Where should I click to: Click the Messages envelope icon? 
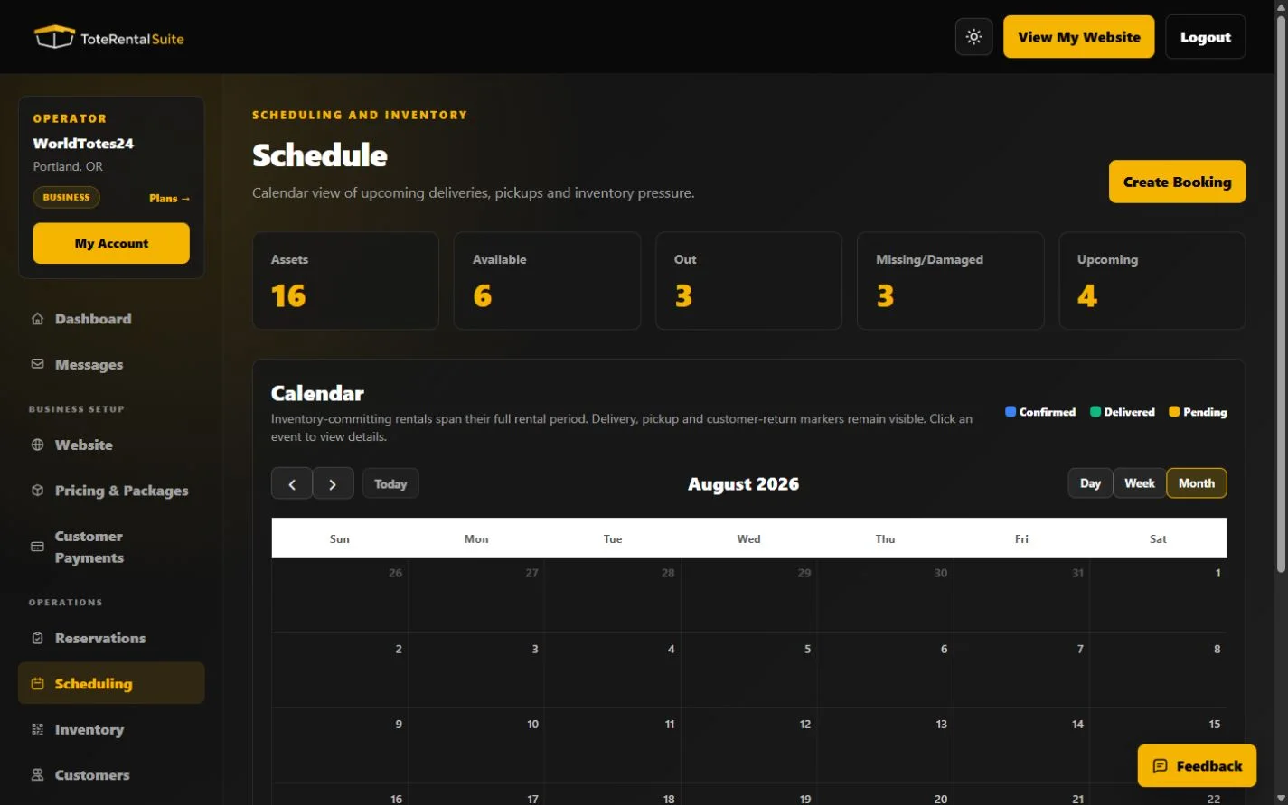(x=37, y=364)
